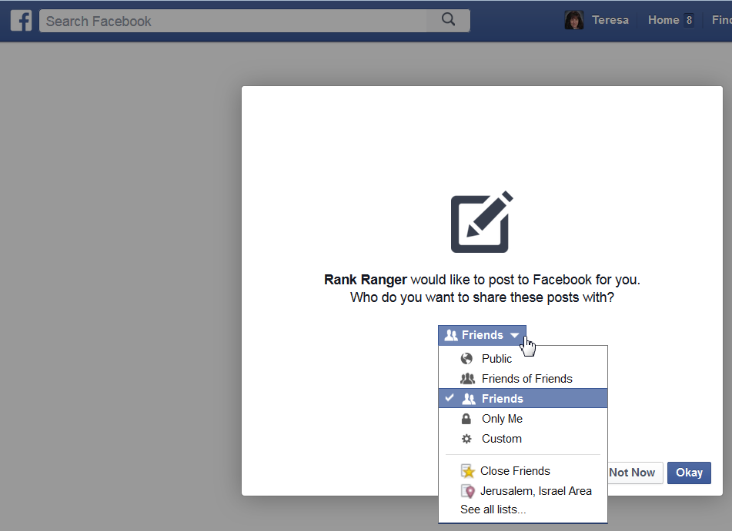The height and width of the screenshot is (531, 732).
Task: Open See all lists...
Action: pos(493,509)
